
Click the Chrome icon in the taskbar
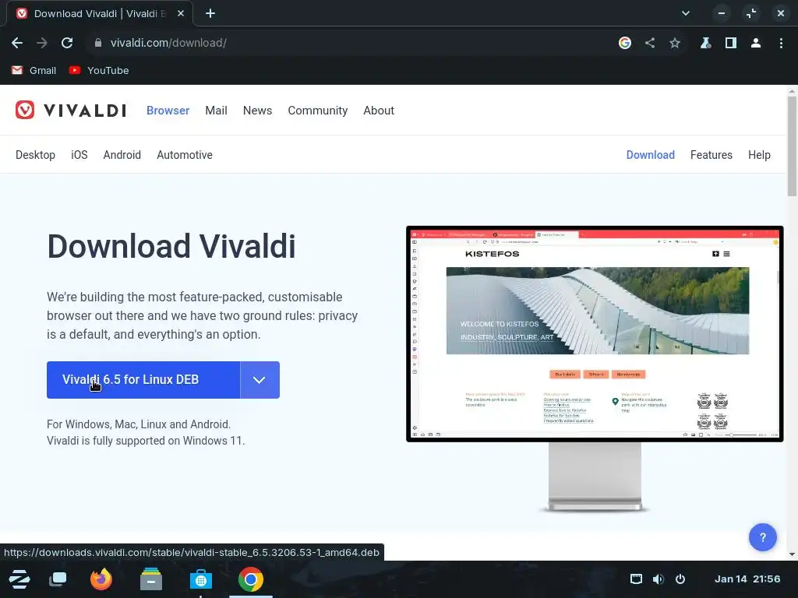[x=251, y=579]
